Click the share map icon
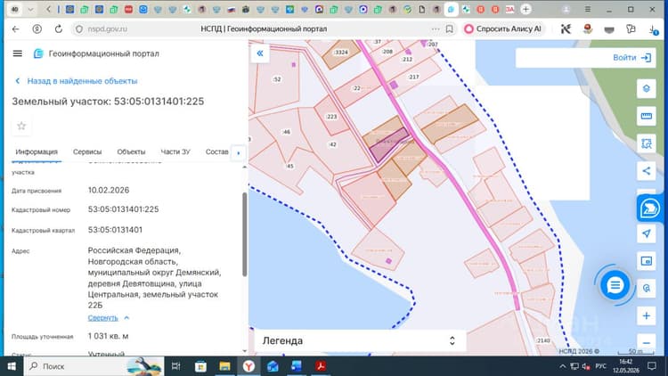 pyautogui.click(x=647, y=171)
